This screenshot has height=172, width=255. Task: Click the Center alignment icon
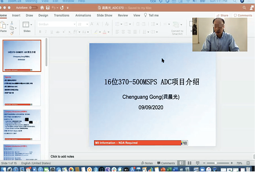tap(123, 32)
